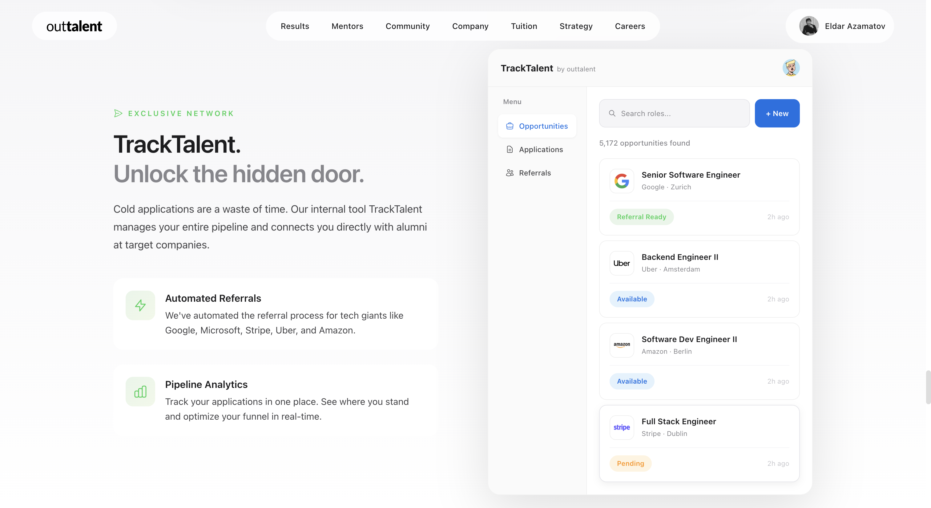This screenshot has height=508, width=931.
Task: Click the Stripe logo icon
Action: pos(622,427)
